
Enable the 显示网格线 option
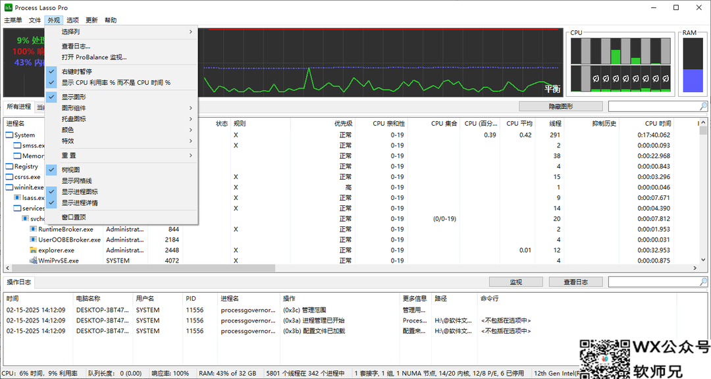coord(121,180)
